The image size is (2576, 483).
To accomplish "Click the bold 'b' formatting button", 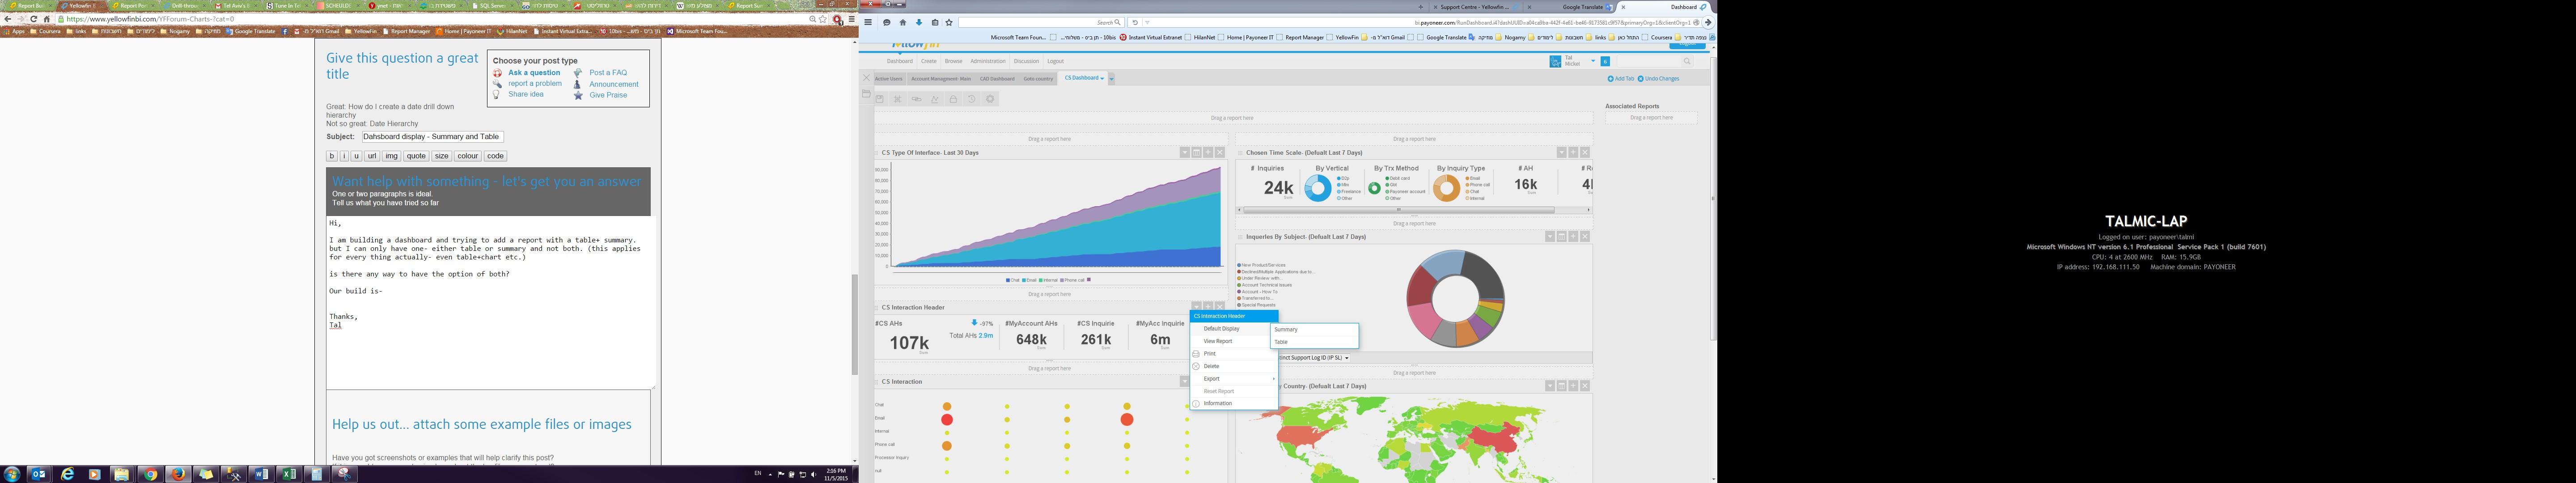I will (x=332, y=156).
